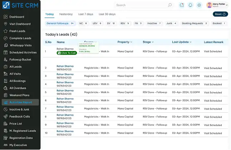The width and height of the screenshot is (231, 150).
Task: Click RSV Done - Followup stage in row 3
Action: [x=155, y=76]
